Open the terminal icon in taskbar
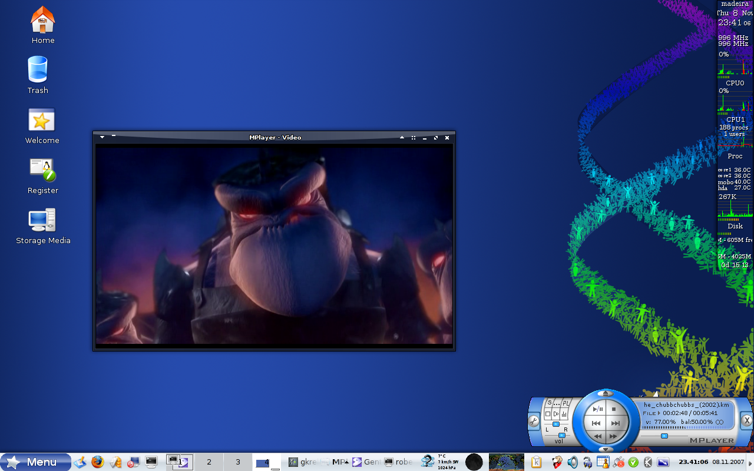 [x=151, y=462]
